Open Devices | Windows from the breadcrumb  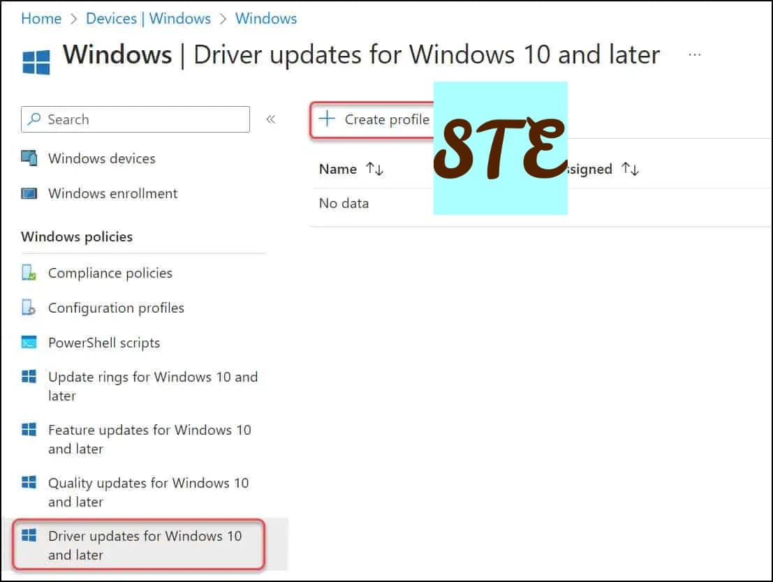pyautogui.click(x=148, y=18)
